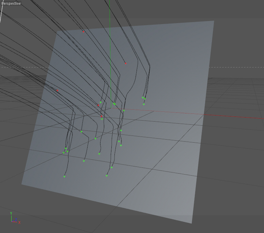Click the Perspective viewport label
The image size is (264, 233).
coord(11,3)
